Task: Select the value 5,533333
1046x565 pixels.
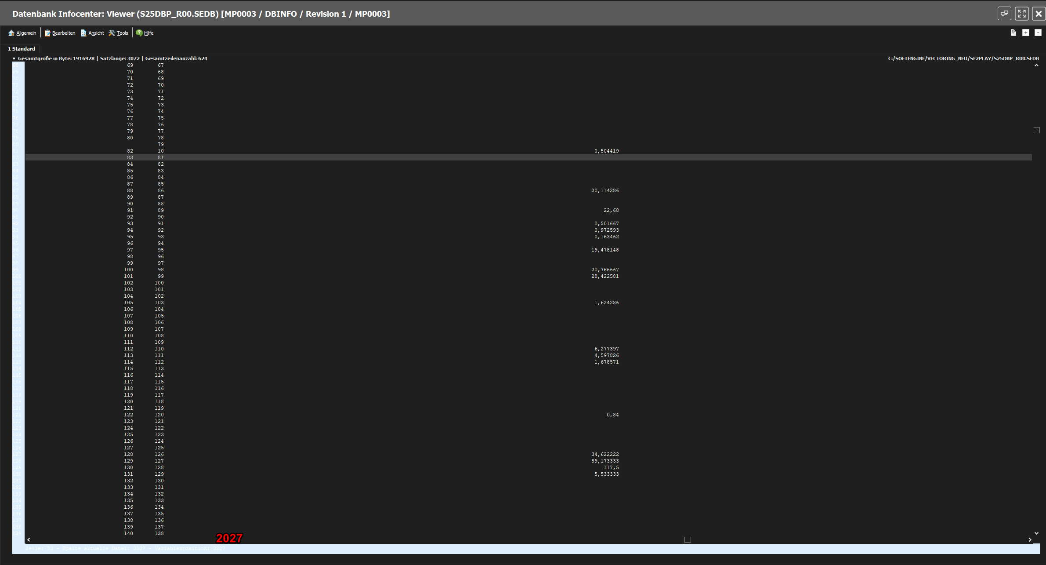Action: tap(606, 474)
